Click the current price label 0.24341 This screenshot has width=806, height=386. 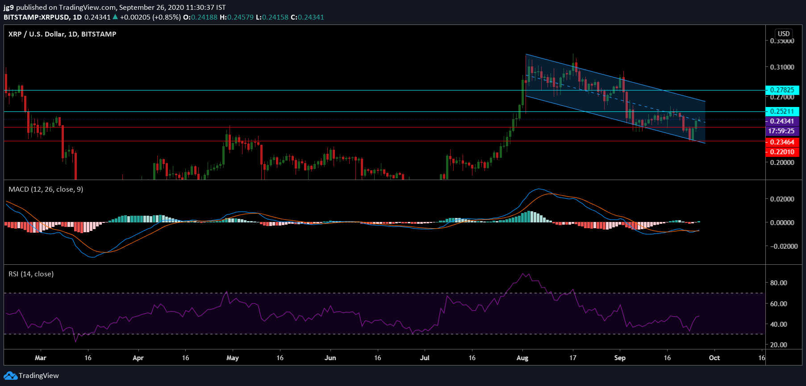point(782,121)
